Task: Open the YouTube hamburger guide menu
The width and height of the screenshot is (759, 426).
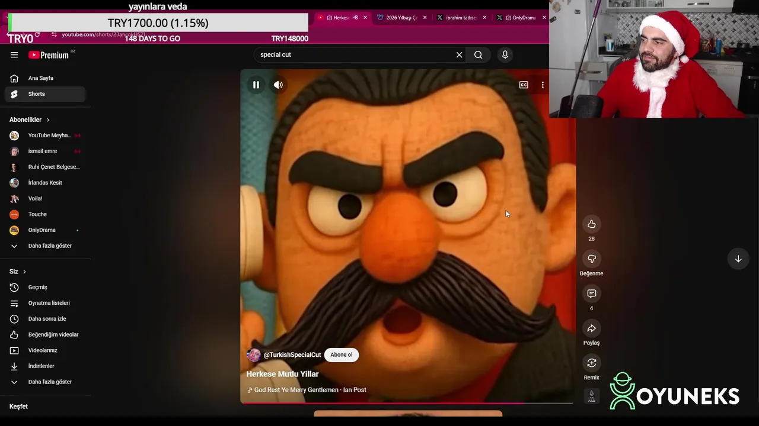Action: point(14,55)
